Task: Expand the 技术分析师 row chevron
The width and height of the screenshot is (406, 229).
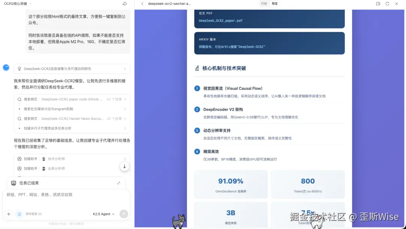Action: click(125, 159)
